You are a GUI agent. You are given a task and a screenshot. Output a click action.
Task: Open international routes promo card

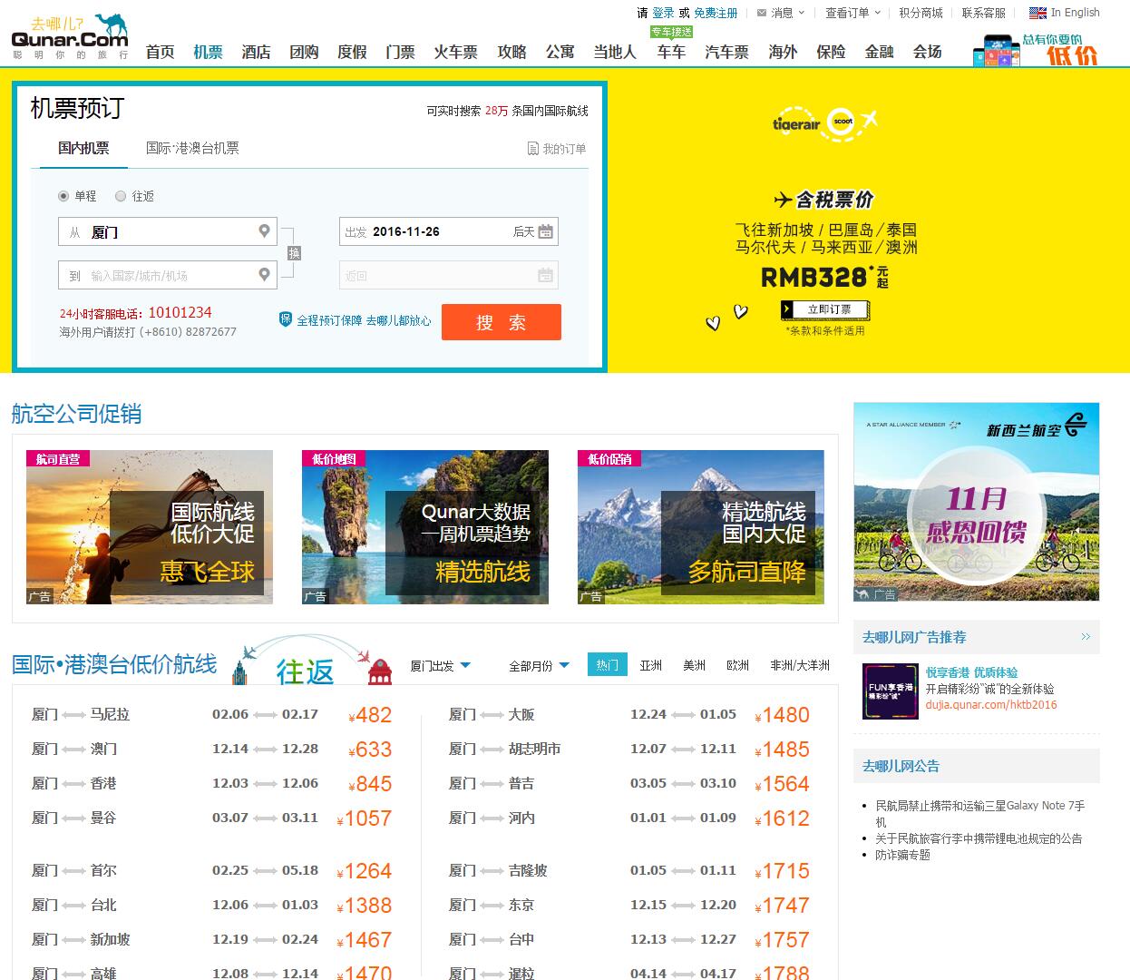pos(150,527)
